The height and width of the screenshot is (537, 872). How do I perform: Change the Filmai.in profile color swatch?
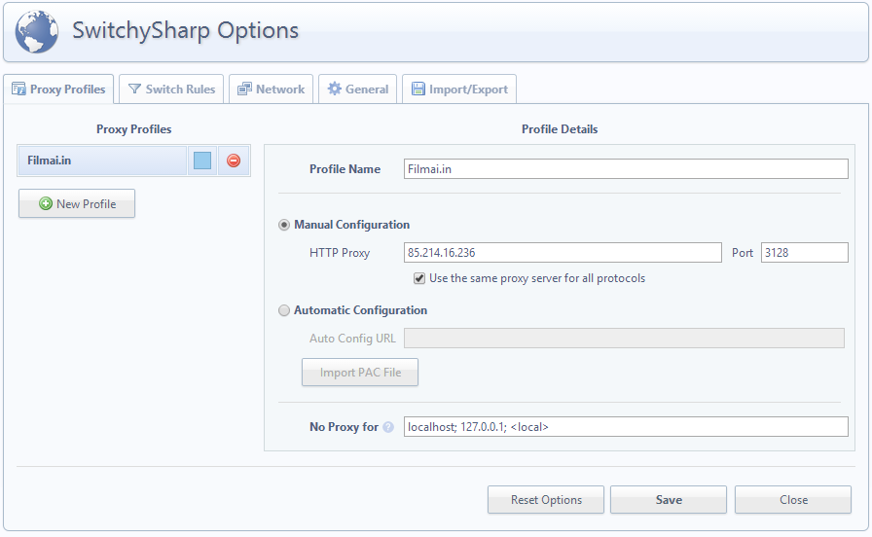pos(202,161)
